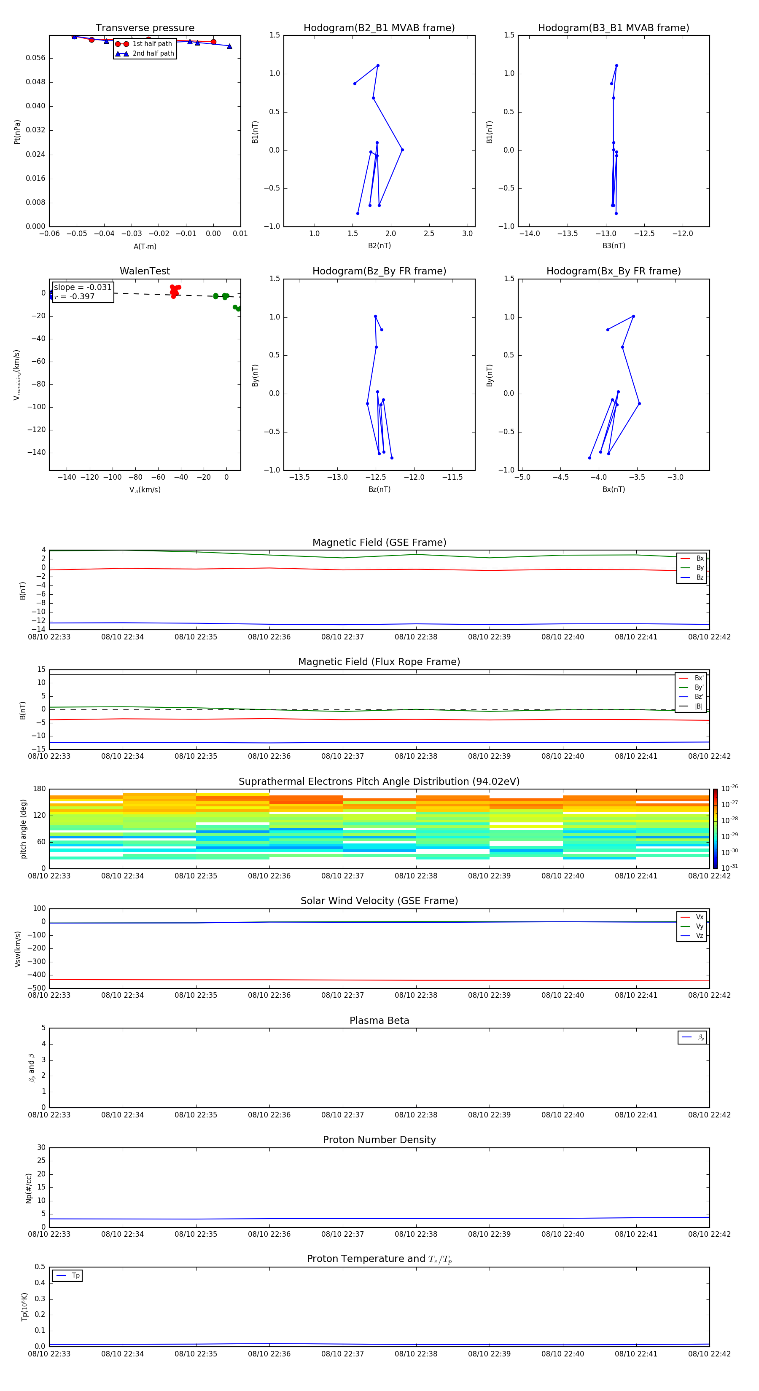This screenshot has width=759, height=1391.
Task: Click the green data point cluster in WalenTest plot
Action: pyautogui.click(x=221, y=296)
